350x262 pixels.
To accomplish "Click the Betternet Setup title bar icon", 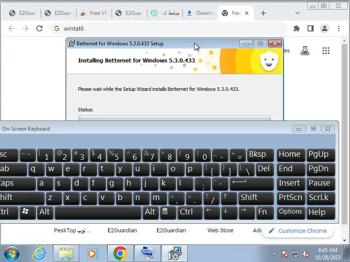I will (x=71, y=43).
